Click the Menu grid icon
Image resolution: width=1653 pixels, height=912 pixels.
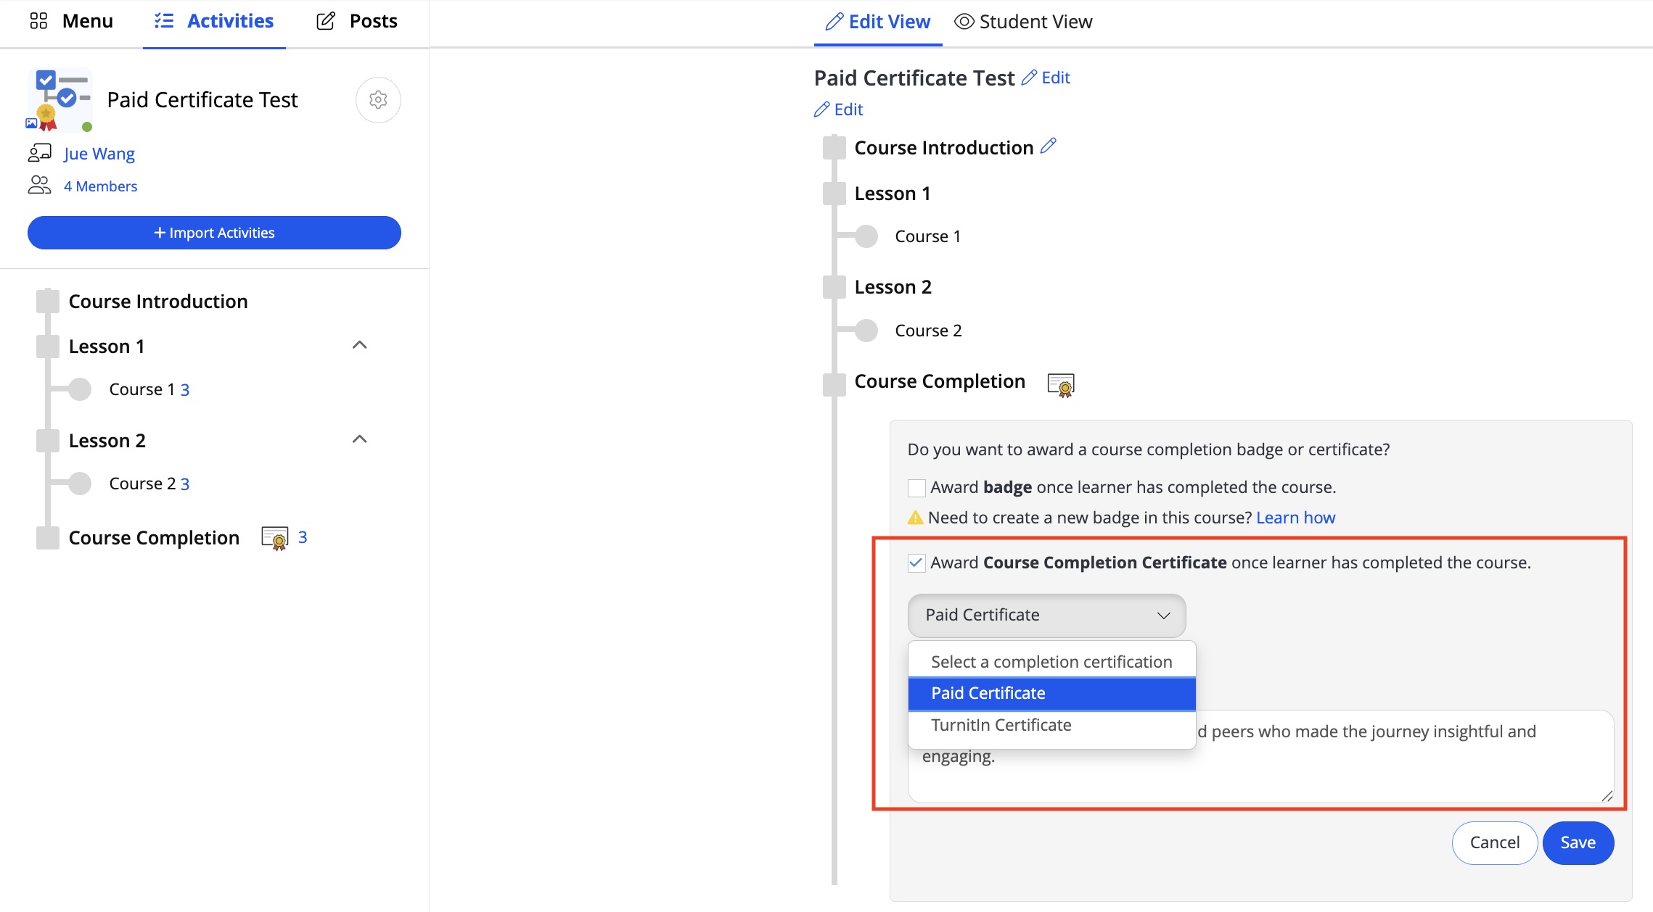(38, 21)
